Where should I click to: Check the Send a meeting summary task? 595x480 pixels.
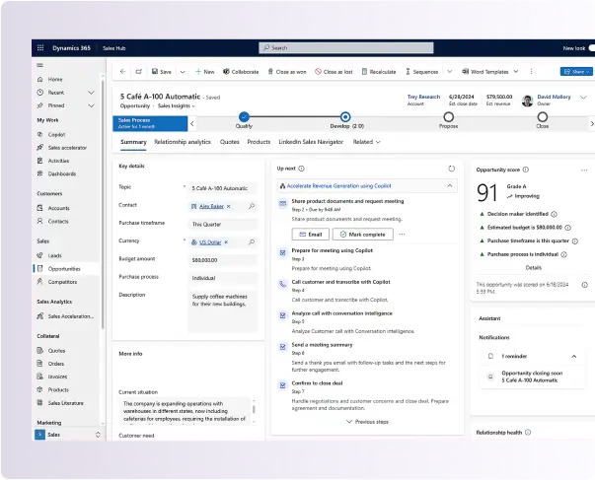[x=284, y=344]
